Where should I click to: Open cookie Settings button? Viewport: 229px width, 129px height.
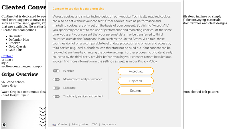(x=136, y=91)
